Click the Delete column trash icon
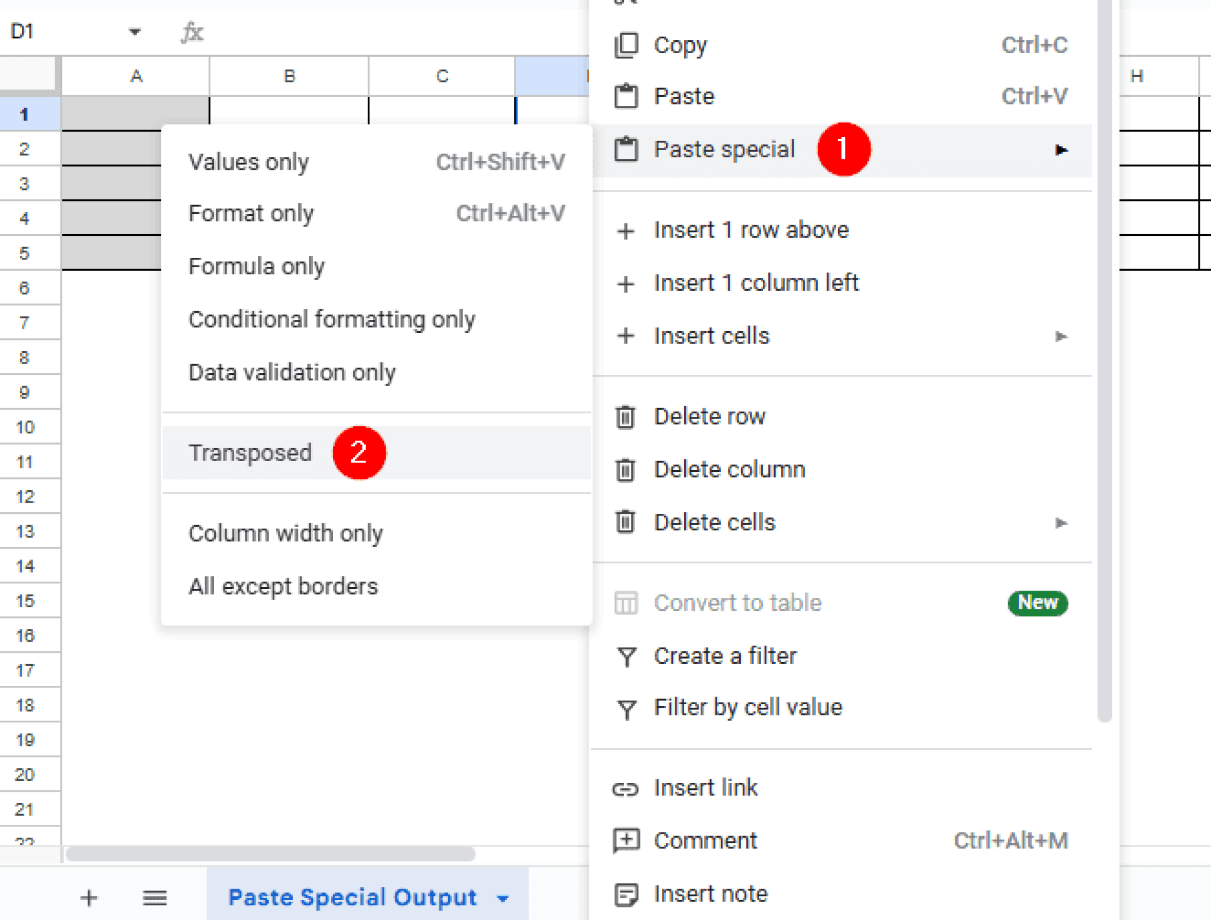The image size is (1211, 920). (625, 469)
